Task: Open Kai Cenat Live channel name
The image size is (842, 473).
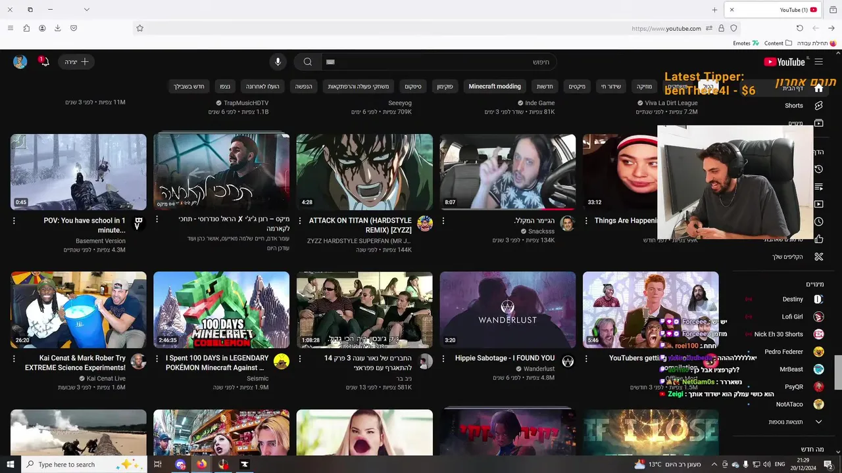Action: (106, 378)
